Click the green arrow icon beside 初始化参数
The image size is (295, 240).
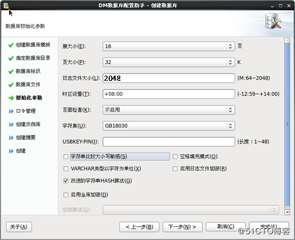click(11, 98)
